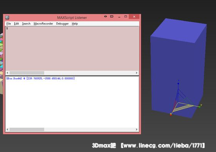The image size is (216, 152).
Task: Click the $Box:Box442 output line
Action: point(40,79)
